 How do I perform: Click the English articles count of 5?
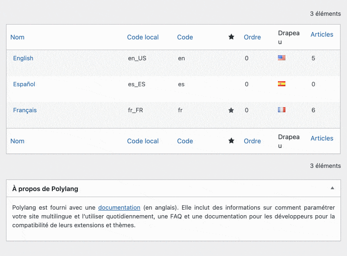tap(314, 58)
